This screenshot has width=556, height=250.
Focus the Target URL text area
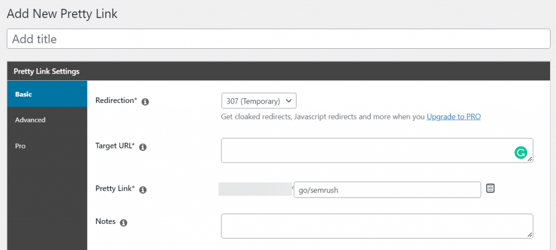coord(377,151)
